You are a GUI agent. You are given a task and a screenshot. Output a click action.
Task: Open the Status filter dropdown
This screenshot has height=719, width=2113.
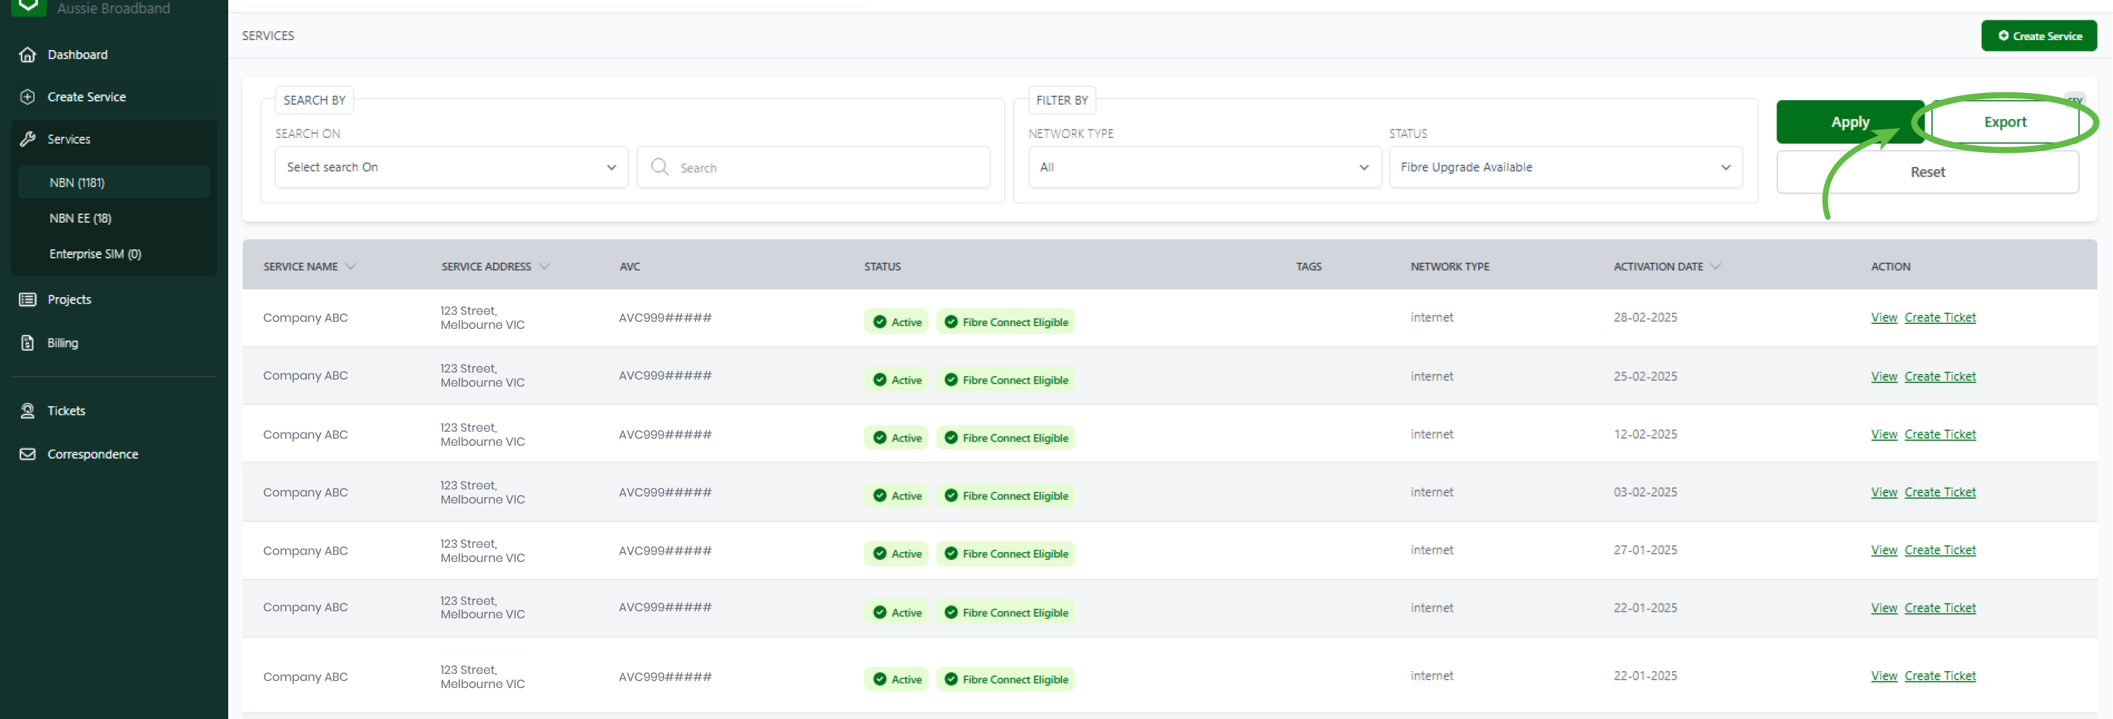[x=1565, y=167]
